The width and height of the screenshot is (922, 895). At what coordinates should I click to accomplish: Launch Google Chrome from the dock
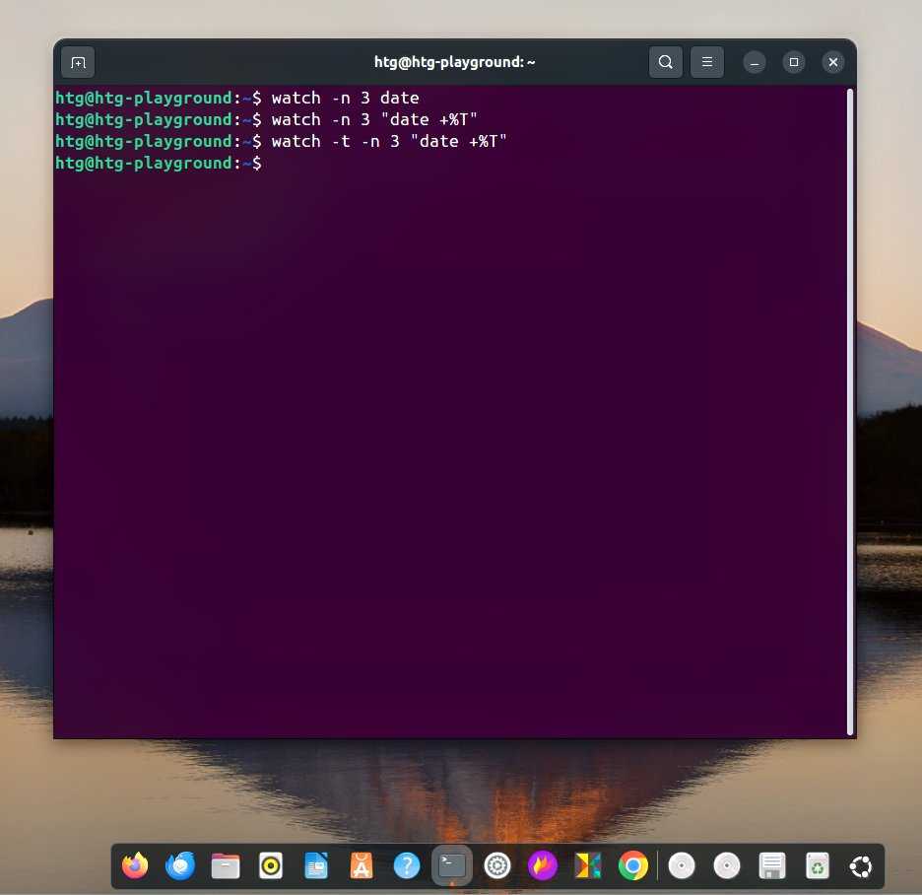[x=632, y=866]
